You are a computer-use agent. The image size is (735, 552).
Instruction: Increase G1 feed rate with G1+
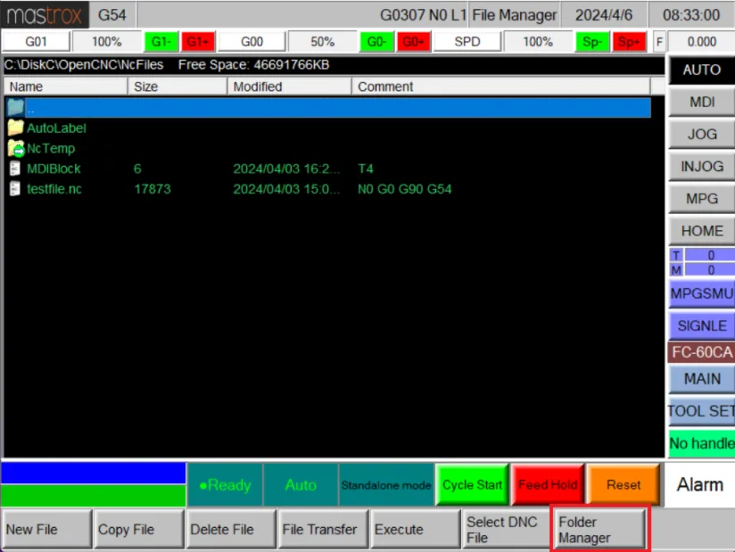pyautogui.click(x=198, y=42)
